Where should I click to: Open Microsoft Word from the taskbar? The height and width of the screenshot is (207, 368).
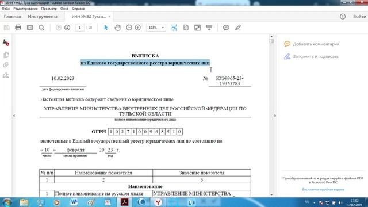click(74, 202)
